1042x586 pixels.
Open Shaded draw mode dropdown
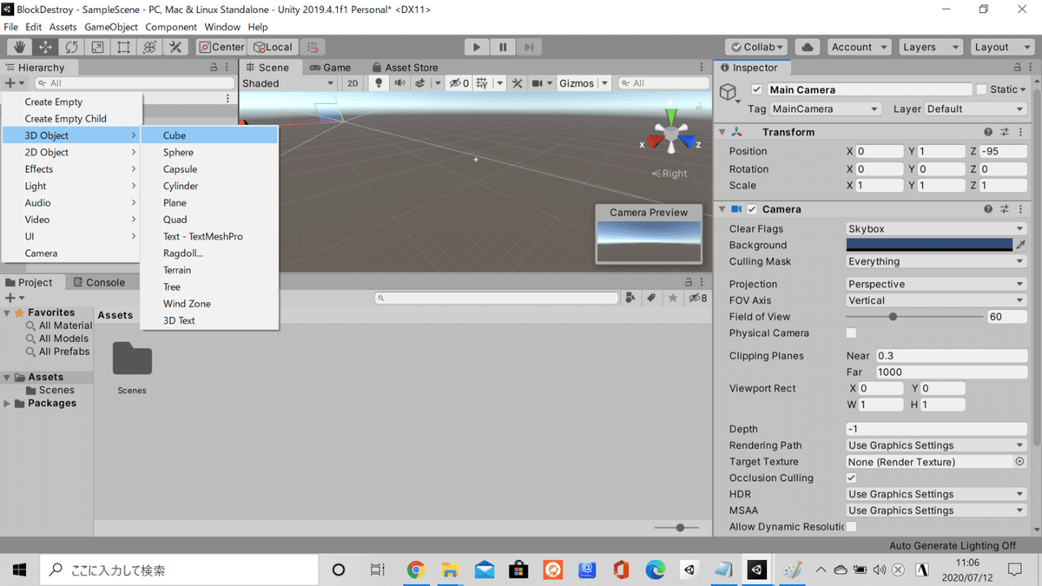[288, 83]
